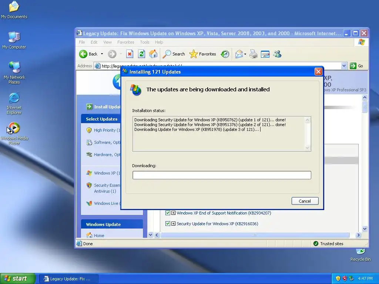Click the Stop page loading icon
Image resolution: width=379 pixels, height=284 pixels.
pos(130,54)
